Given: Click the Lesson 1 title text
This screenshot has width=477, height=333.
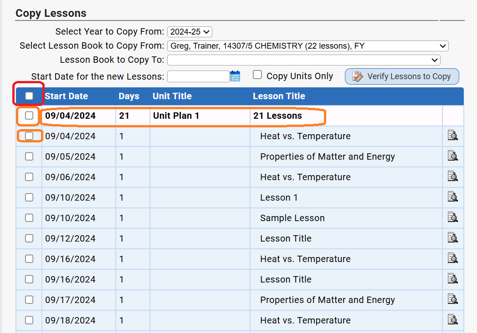Looking at the screenshot, I should pyautogui.click(x=279, y=197).
